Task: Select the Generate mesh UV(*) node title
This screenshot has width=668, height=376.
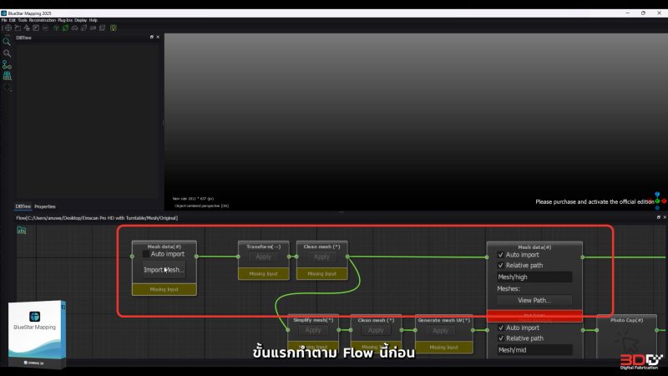Action: (x=444, y=320)
